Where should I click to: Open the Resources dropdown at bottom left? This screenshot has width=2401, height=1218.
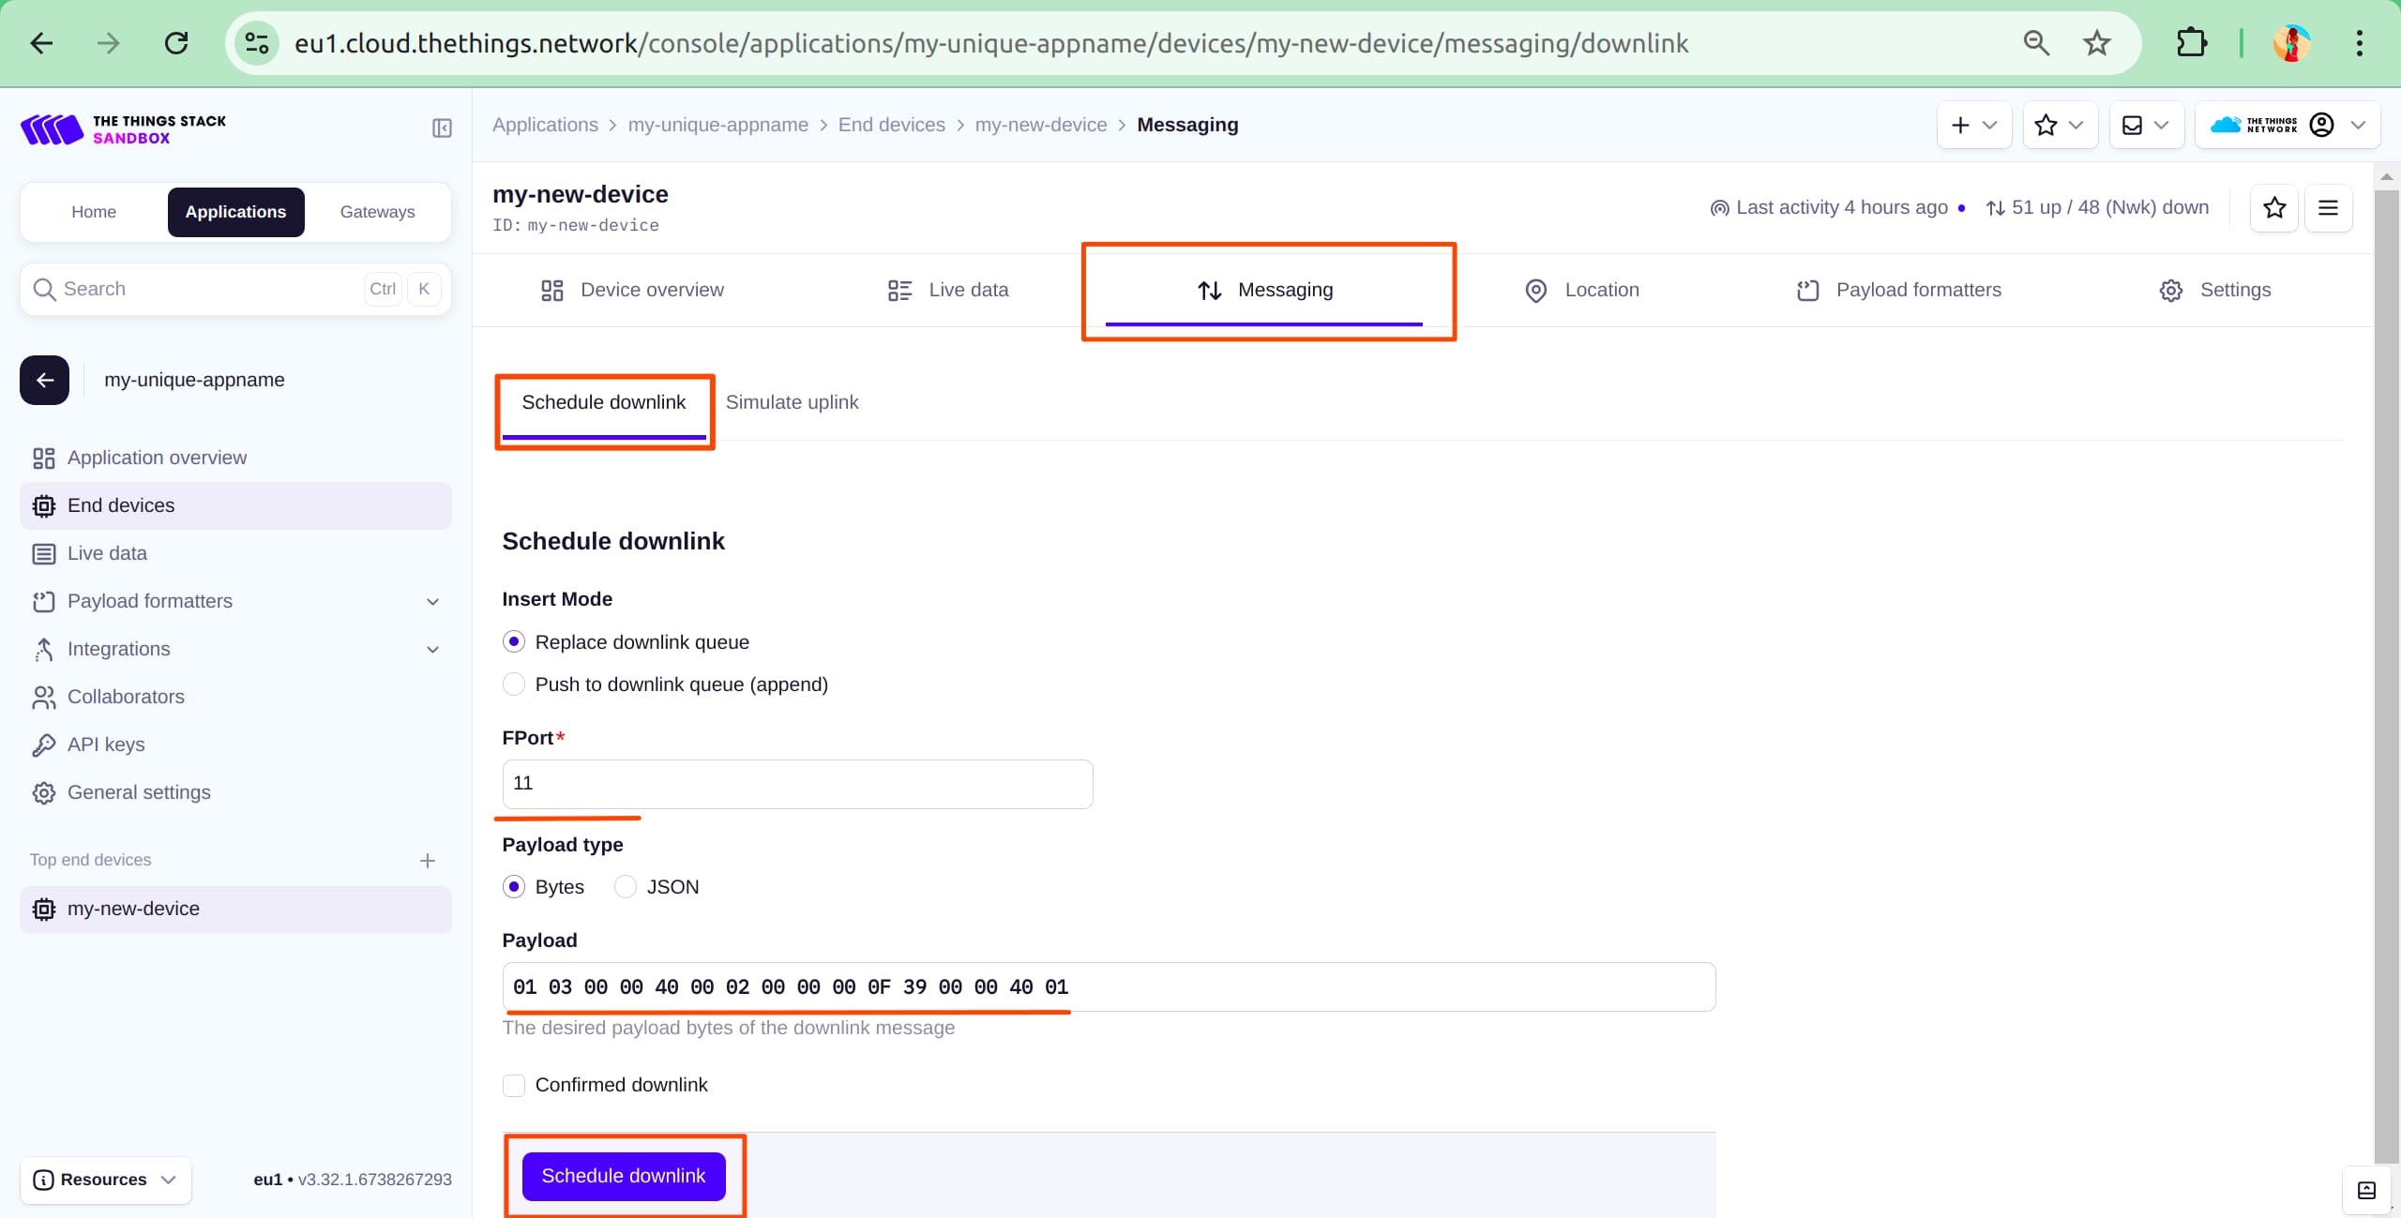coord(105,1180)
